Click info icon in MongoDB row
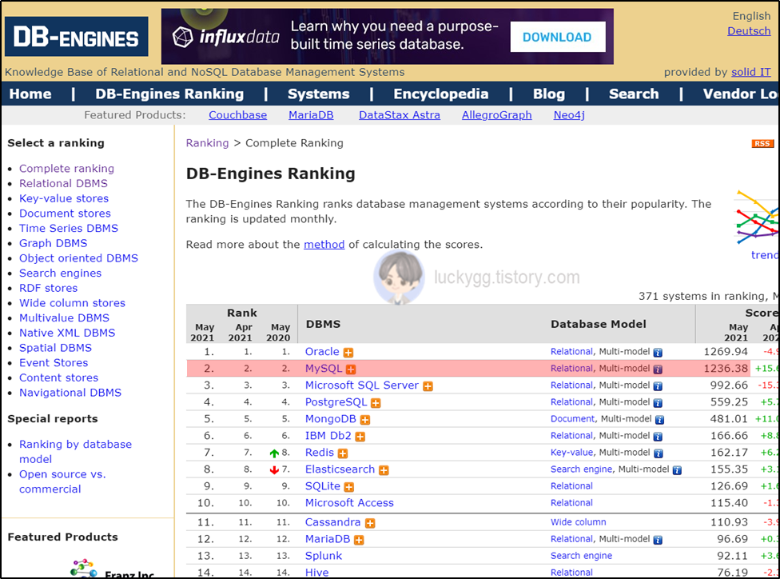 [x=659, y=420]
